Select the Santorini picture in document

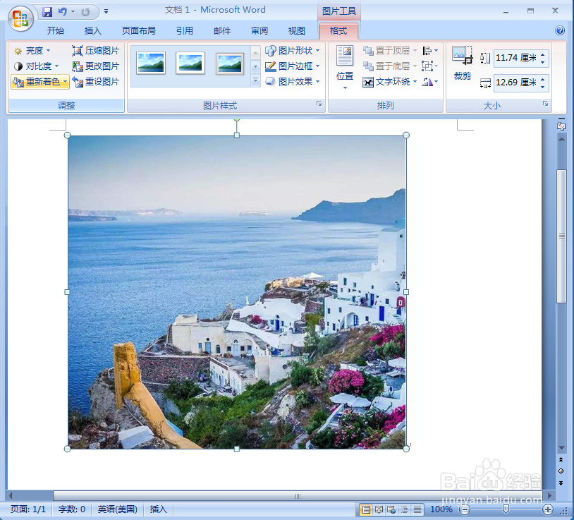(237, 292)
